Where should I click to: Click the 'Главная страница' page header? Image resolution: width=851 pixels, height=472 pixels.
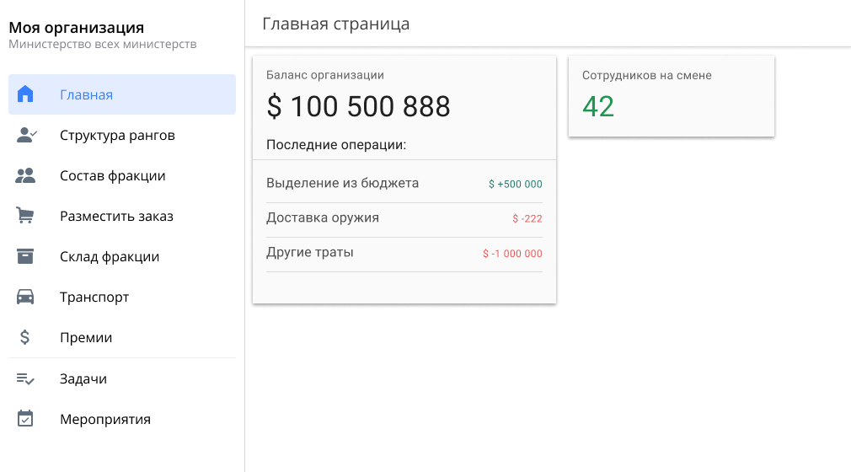point(336,24)
